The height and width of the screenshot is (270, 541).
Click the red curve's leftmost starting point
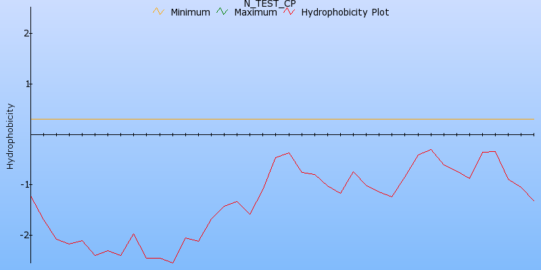click(31, 196)
